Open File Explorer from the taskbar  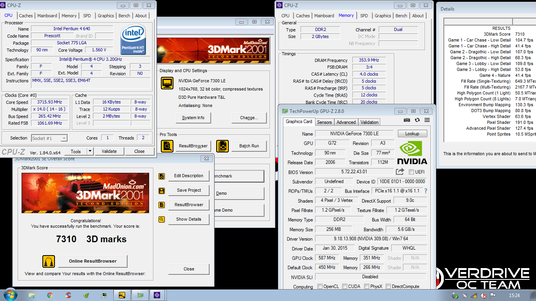click(32, 295)
